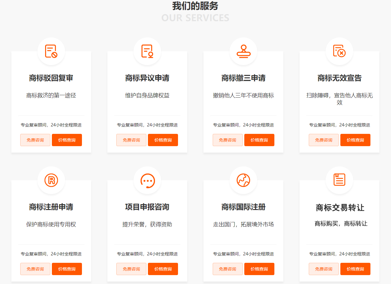
Task: Click the 商标交易转让 document bookmark icon
Action: tap(339, 180)
